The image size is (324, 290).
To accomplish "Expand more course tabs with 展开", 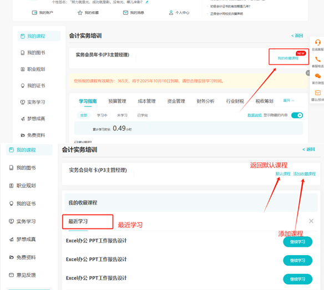I will pyautogui.click(x=288, y=100).
